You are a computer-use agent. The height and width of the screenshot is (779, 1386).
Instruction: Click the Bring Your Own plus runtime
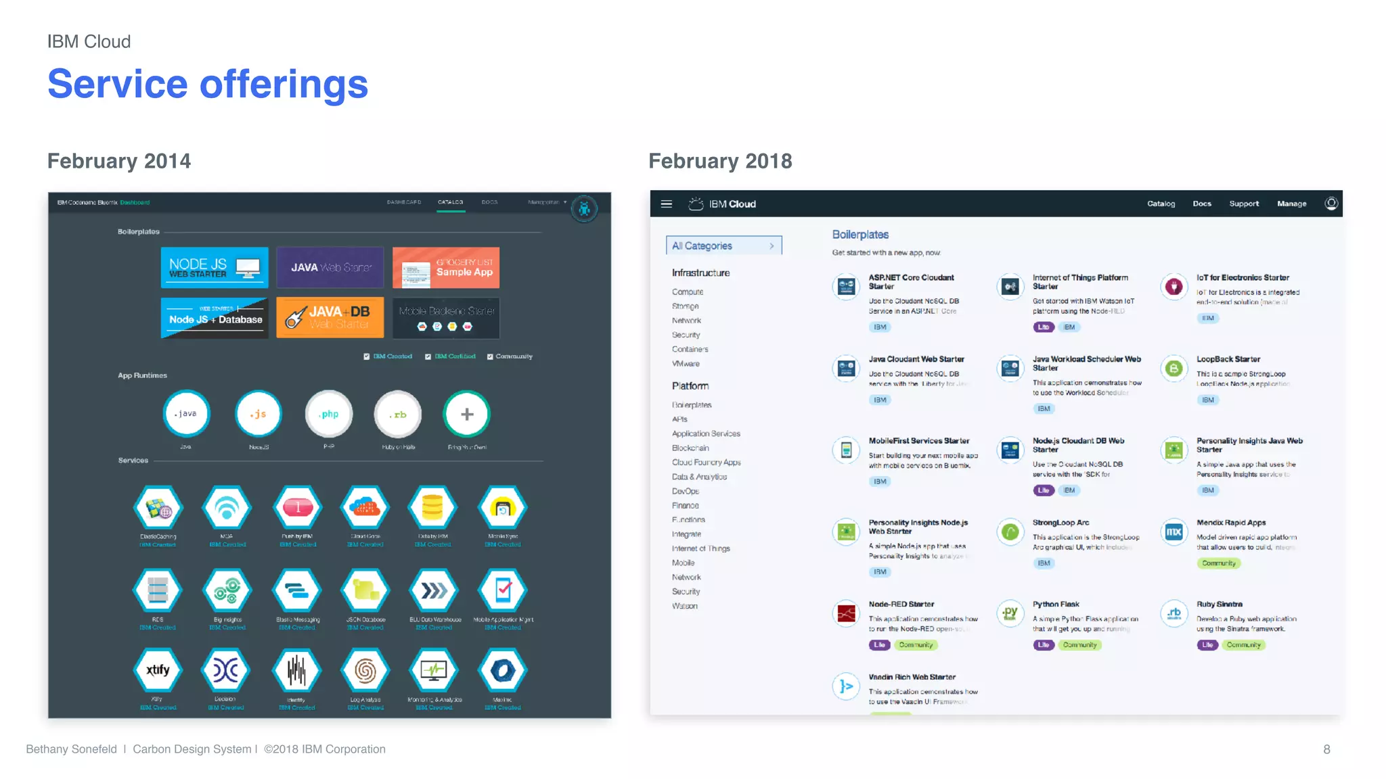pyautogui.click(x=466, y=414)
